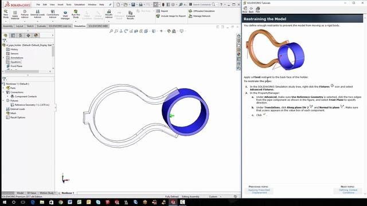
Task: Open the Simulation menu
Action: [80, 5]
